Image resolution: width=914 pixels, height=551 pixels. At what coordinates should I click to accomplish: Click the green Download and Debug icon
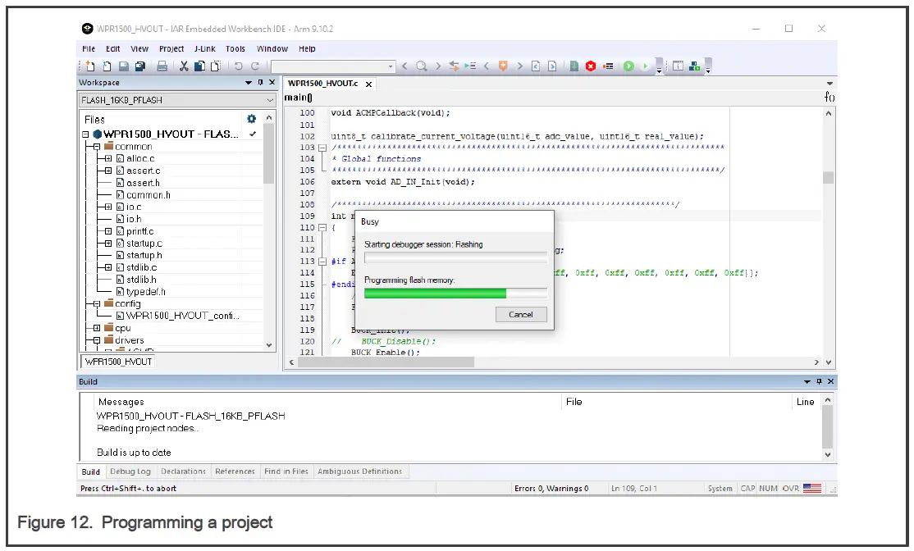point(628,66)
